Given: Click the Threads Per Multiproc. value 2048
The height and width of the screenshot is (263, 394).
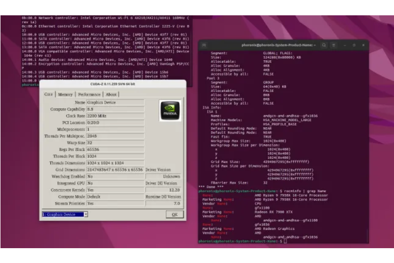Looking at the screenshot, I should point(115,136).
